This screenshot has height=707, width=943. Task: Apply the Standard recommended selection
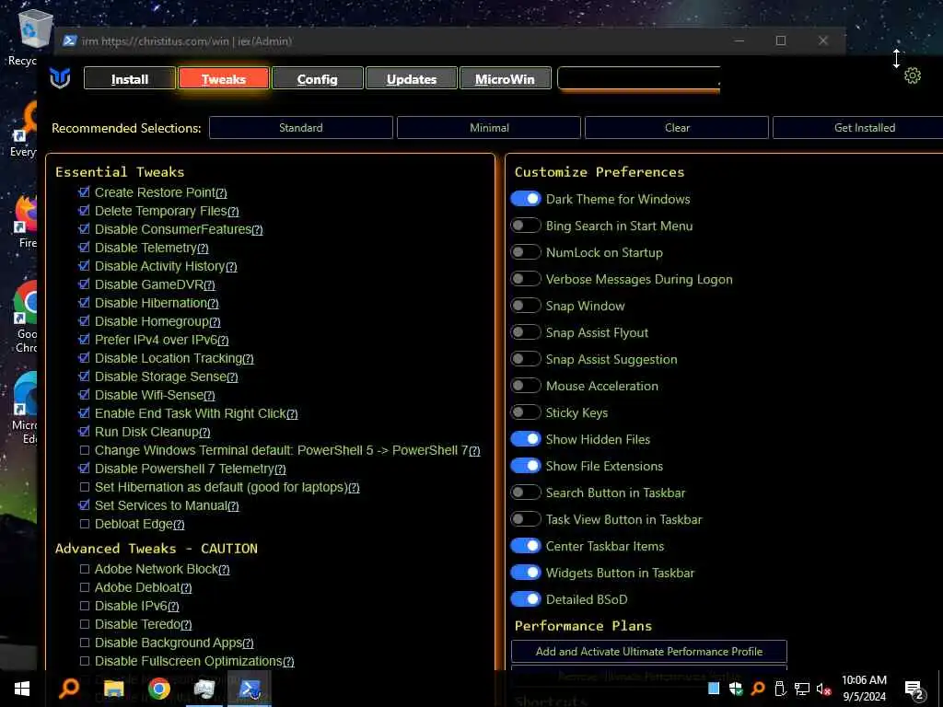pos(301,127)
